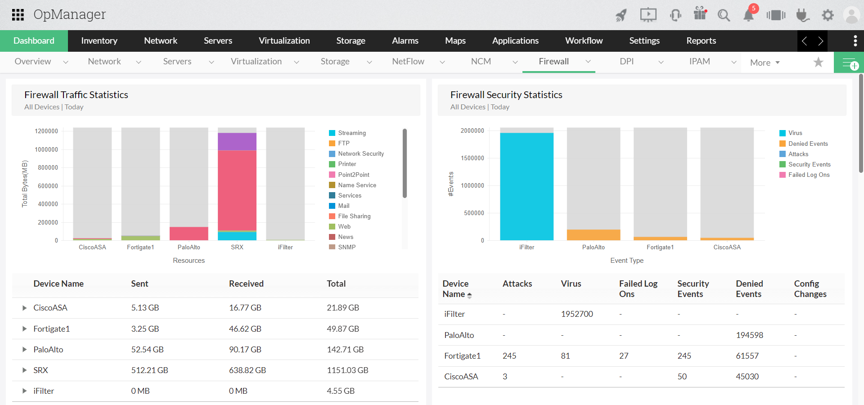The width and height of the screenshot is (864, 405).
Task: Switch to the Virtualization main menu
Action: pos(284,41)
